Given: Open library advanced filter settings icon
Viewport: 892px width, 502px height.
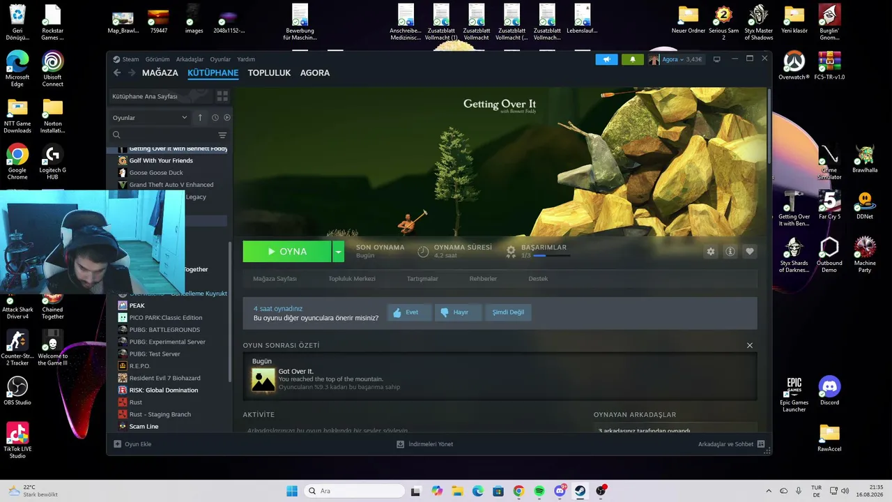Looking at the screenshot, I should (x=222, y=135).
